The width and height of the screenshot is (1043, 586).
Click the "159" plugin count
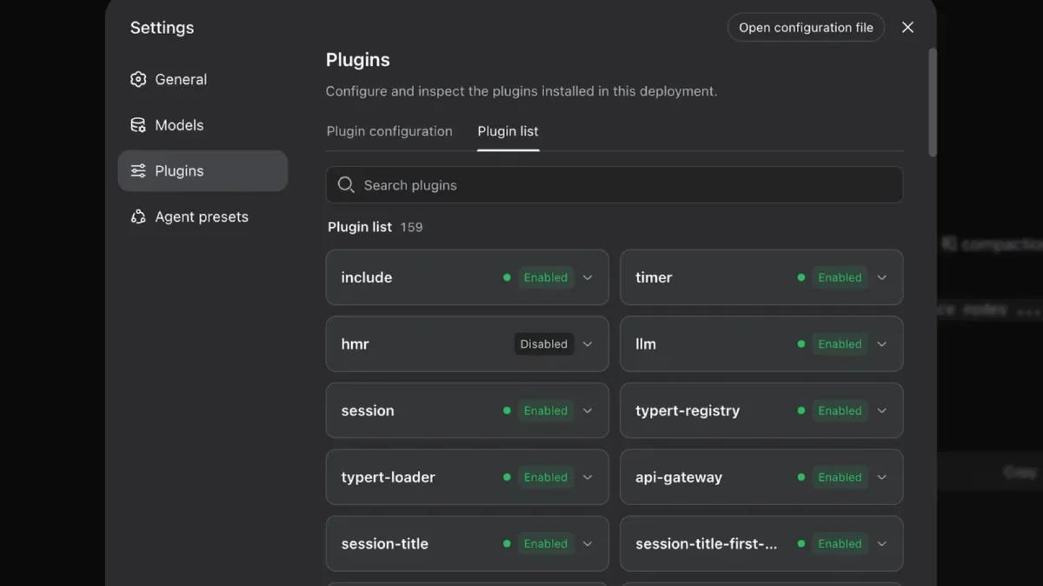coord(411,227)
